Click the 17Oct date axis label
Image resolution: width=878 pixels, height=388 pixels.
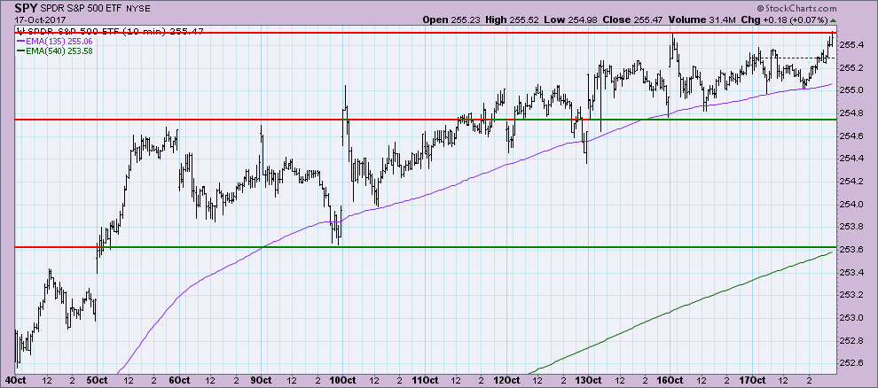[x=753, y=380]
